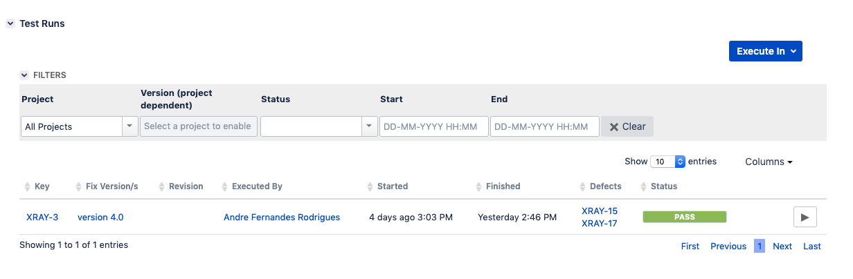Open the Status filter dropdown
Screen dimensions: 853x279
pyautogui.click(x=319, y=126)
